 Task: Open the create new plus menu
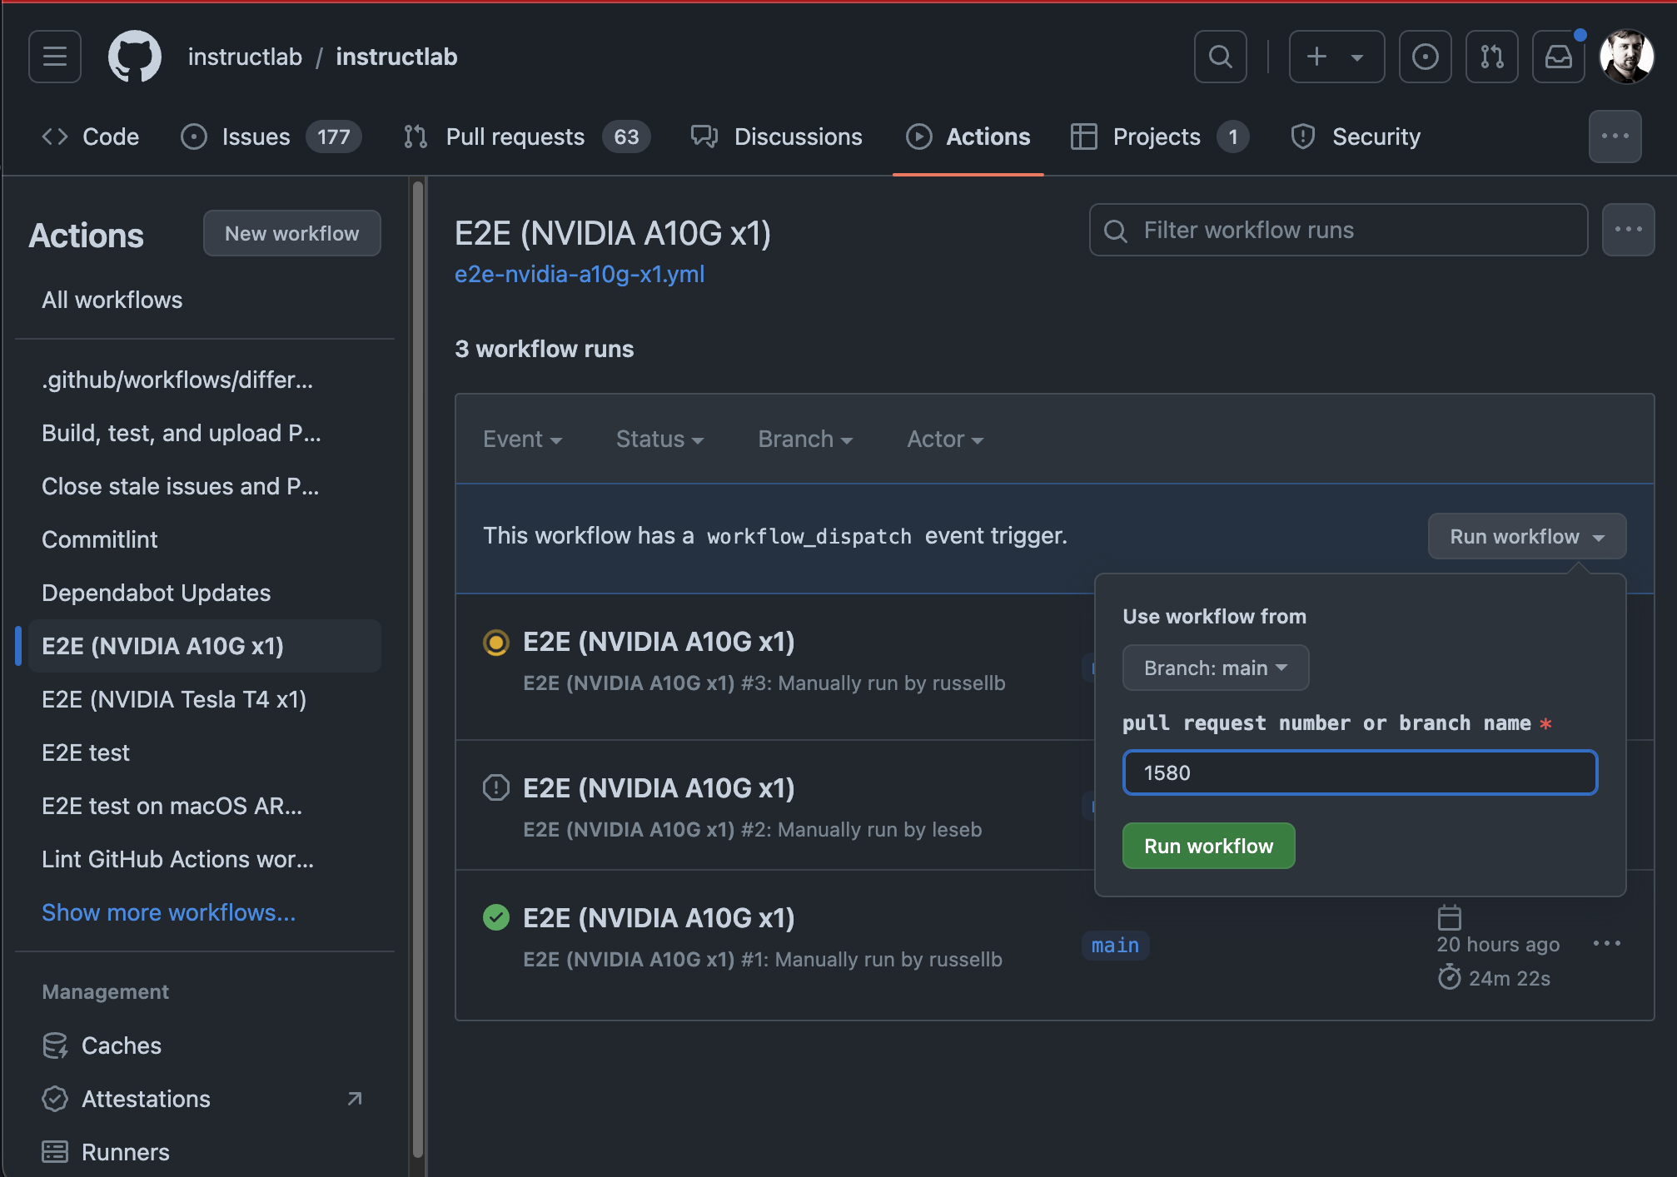pyautogui.click(x=1336, y=57)
